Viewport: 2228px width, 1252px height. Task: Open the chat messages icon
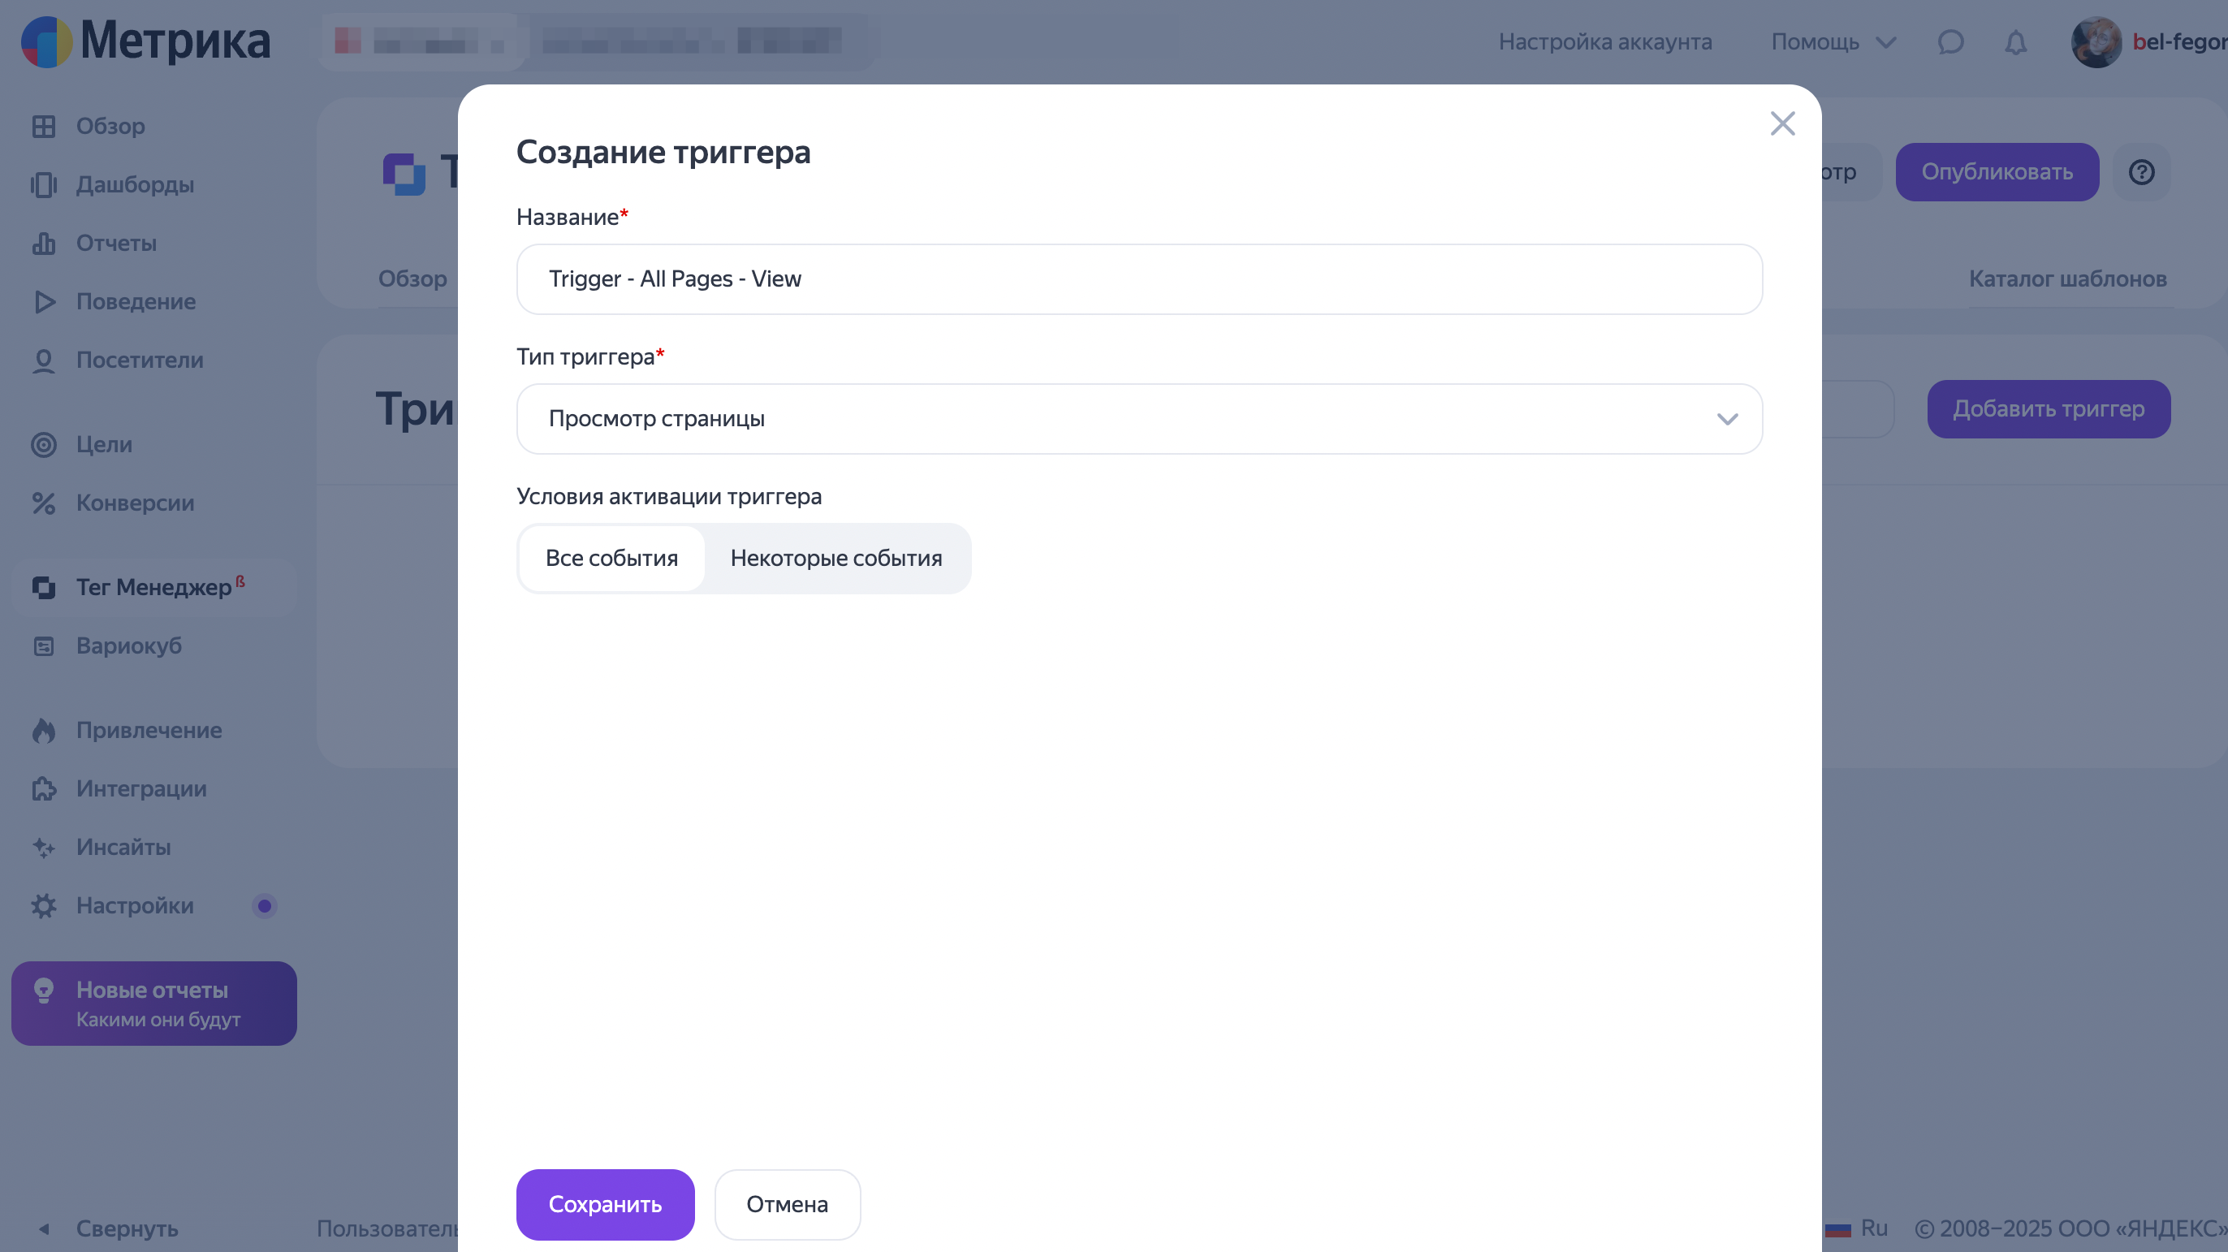pyautogui.click(x=1950, y=41)
